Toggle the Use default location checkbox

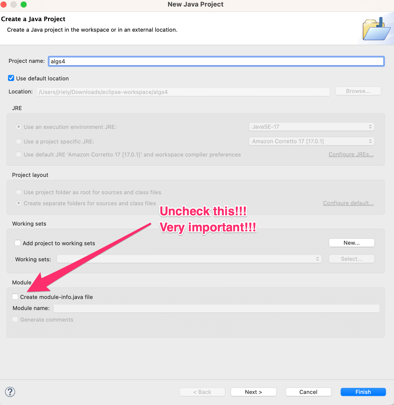tap(11, 78)
